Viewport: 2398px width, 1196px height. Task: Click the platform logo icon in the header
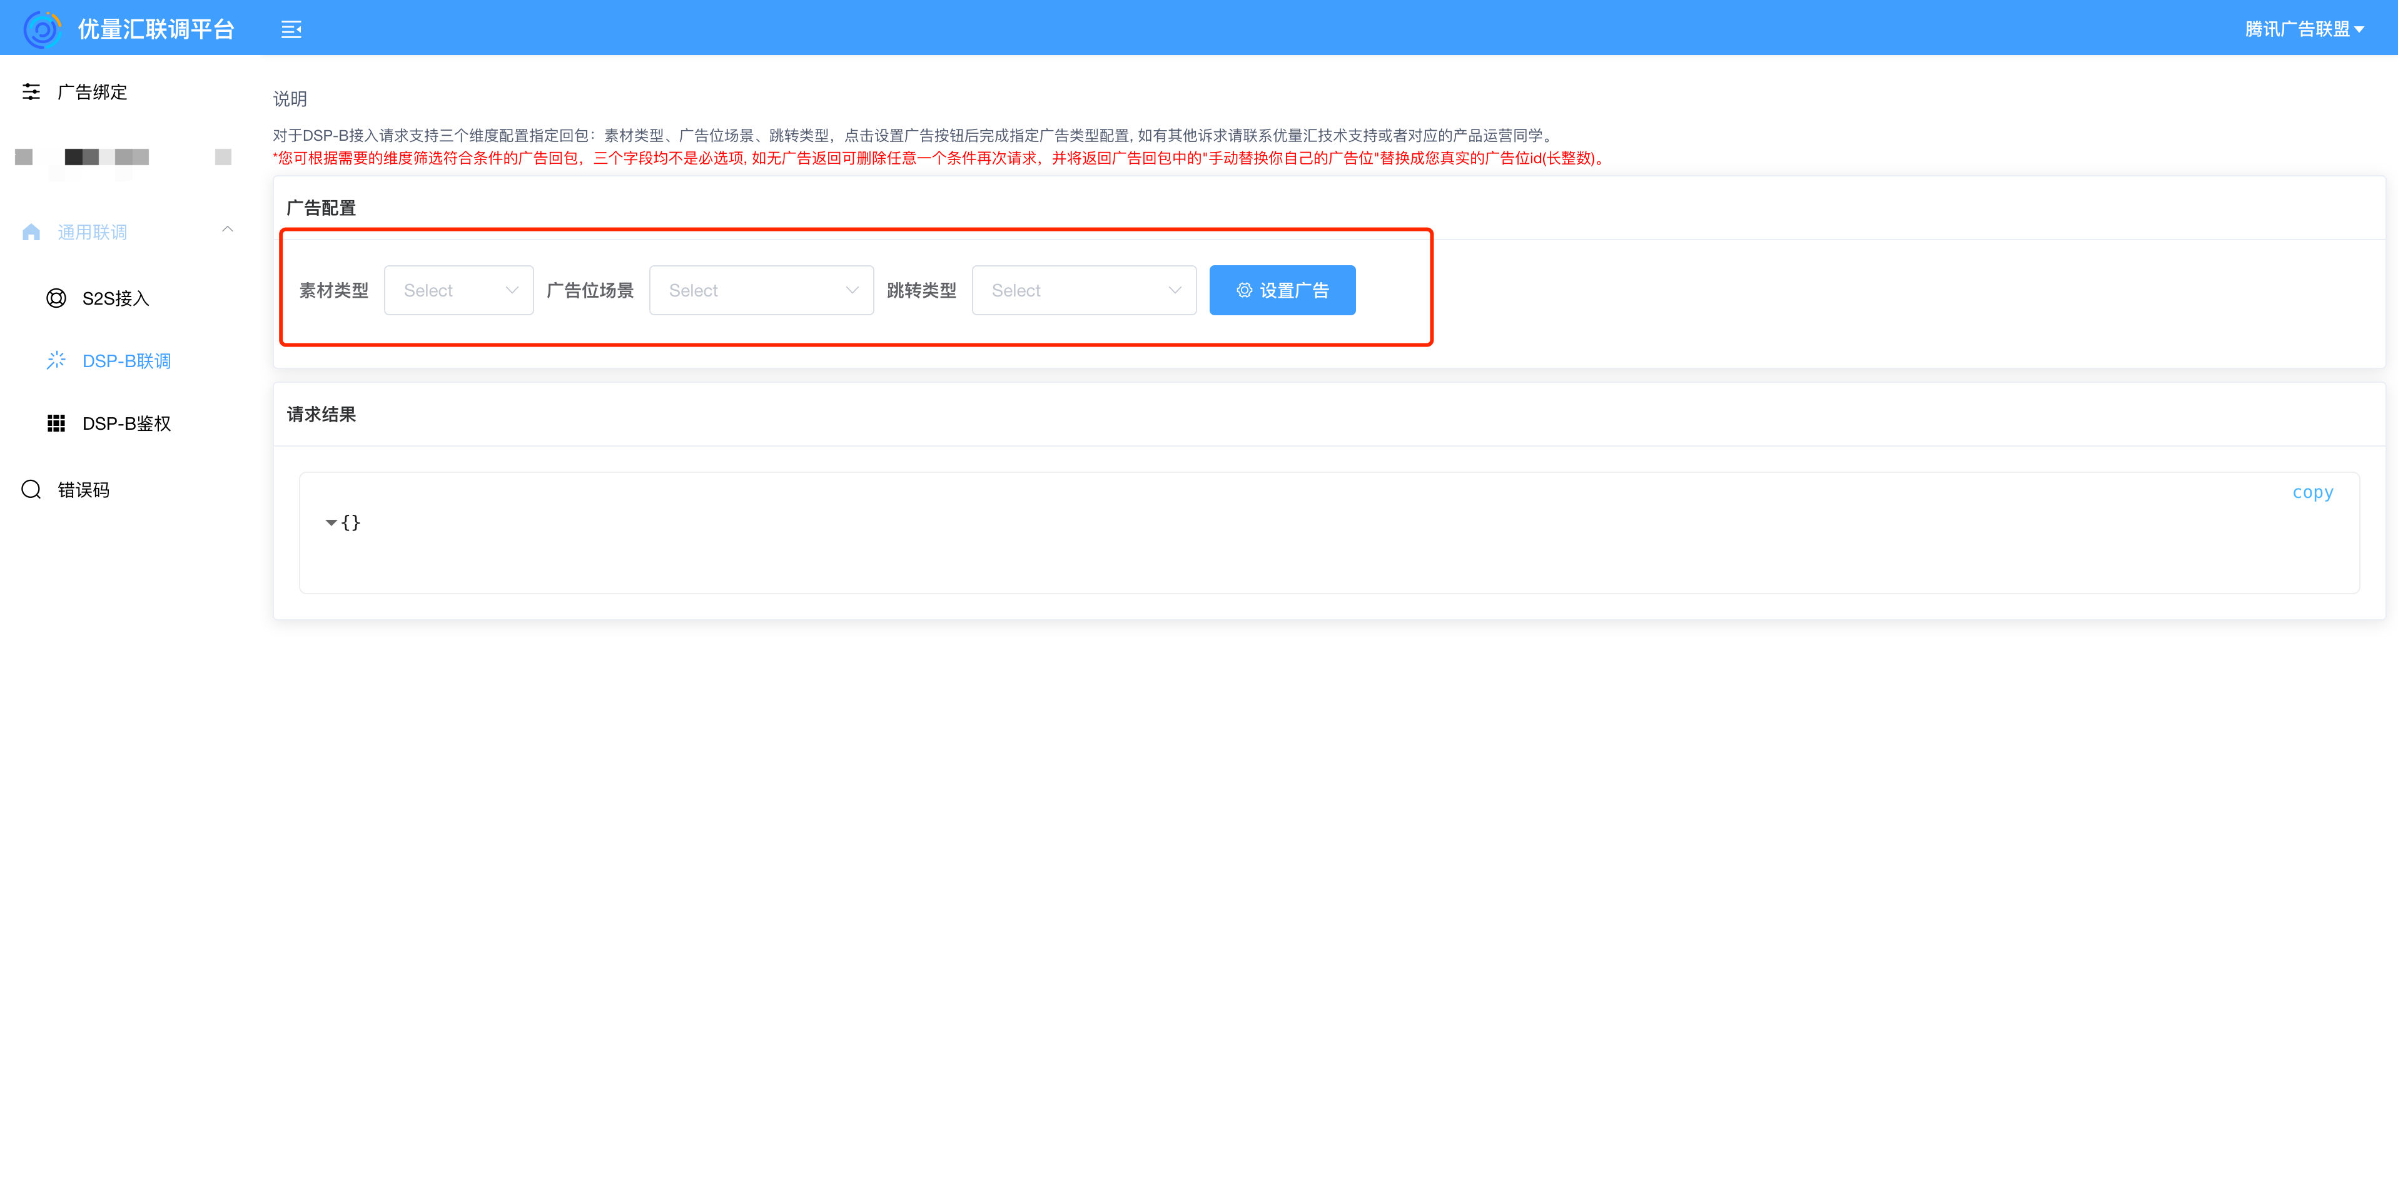(42, 29)
